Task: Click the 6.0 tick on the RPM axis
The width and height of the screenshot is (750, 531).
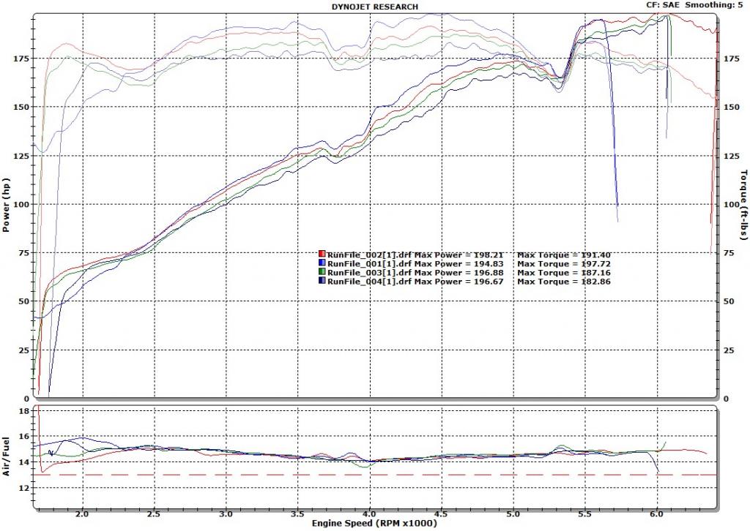Action: pos(657,514)
